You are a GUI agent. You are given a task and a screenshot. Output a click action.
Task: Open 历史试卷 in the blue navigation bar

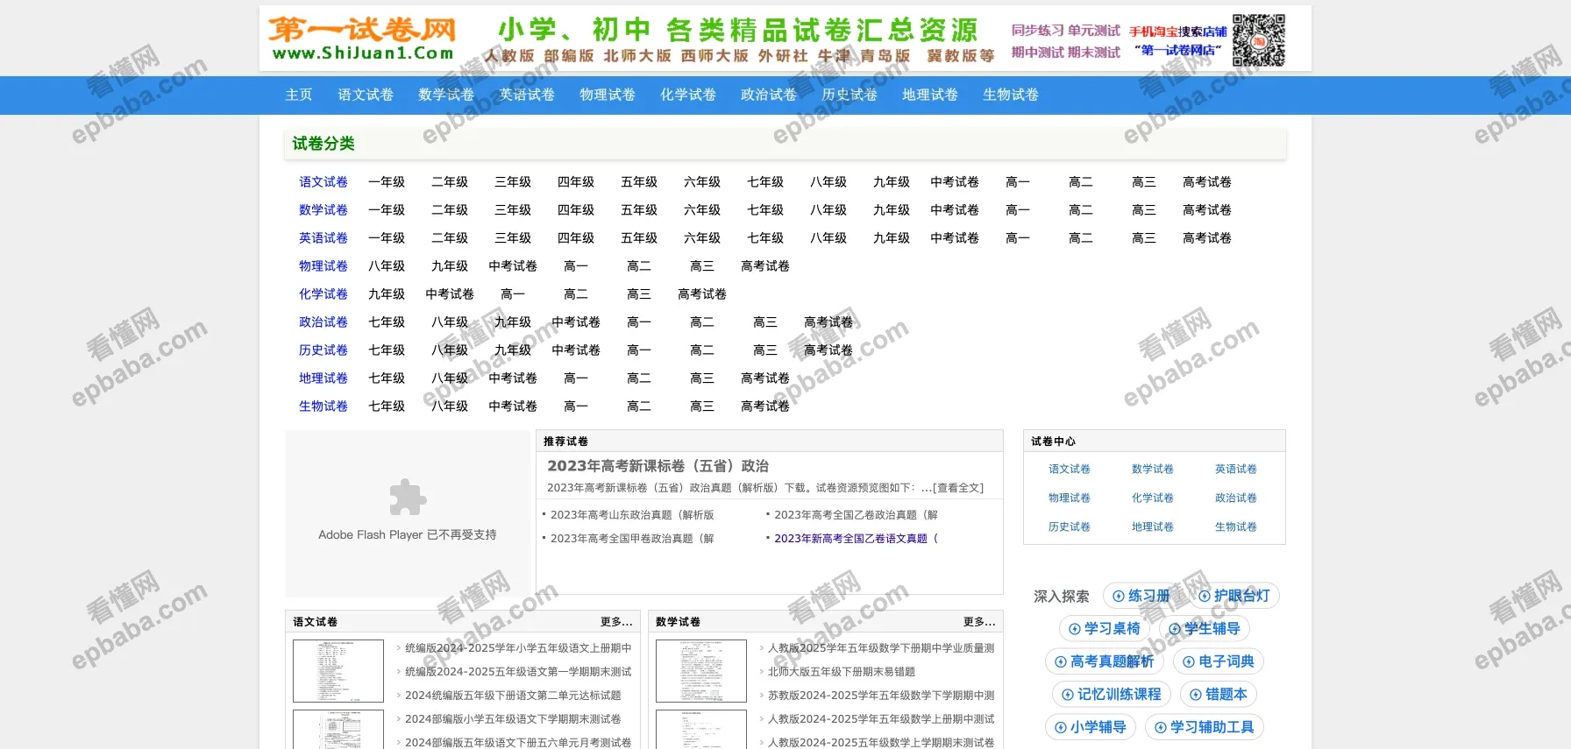coord(849,95)
